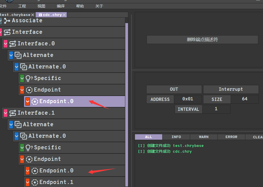Collapse the Interface.1 tree node

pos(6,113)
